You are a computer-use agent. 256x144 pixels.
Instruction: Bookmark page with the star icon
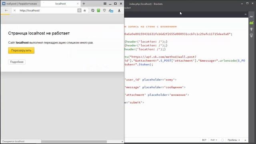(84, 10)
